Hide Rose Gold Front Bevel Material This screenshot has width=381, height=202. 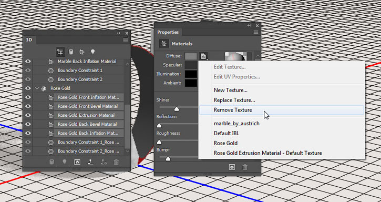[x=28, y=106]
